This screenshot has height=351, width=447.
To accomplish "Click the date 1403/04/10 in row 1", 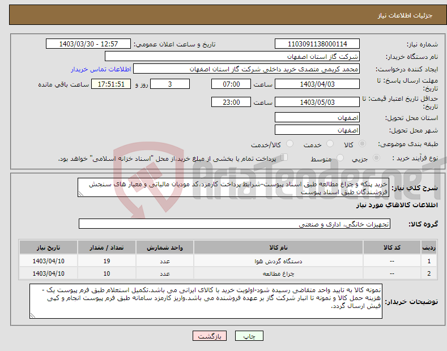I will click(49, 261).
